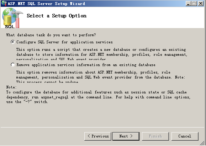Click the resize grip in the window corner
Screen dimensions: 206x146
[x=202, y=142]
